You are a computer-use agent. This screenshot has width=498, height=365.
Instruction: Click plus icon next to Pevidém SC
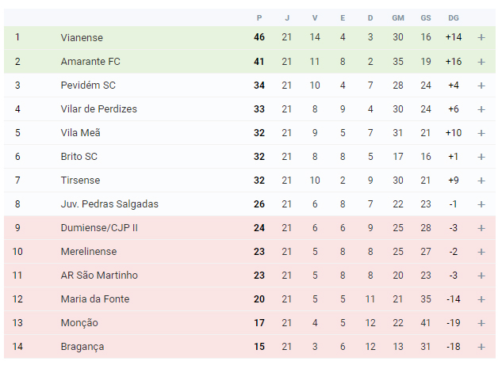[481, 86]
